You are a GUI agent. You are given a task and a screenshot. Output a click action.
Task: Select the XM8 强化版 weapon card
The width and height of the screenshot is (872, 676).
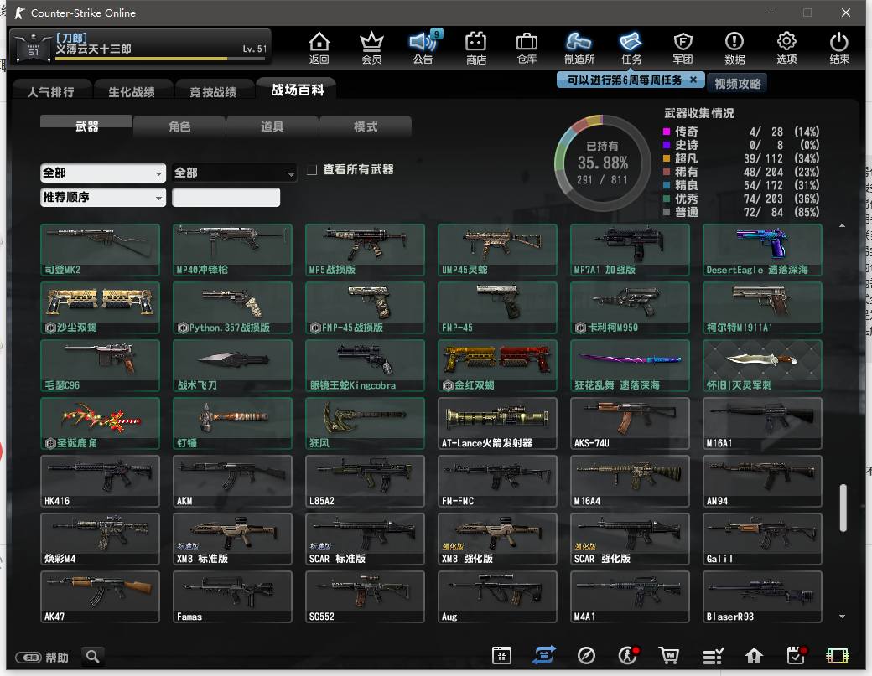497,539
